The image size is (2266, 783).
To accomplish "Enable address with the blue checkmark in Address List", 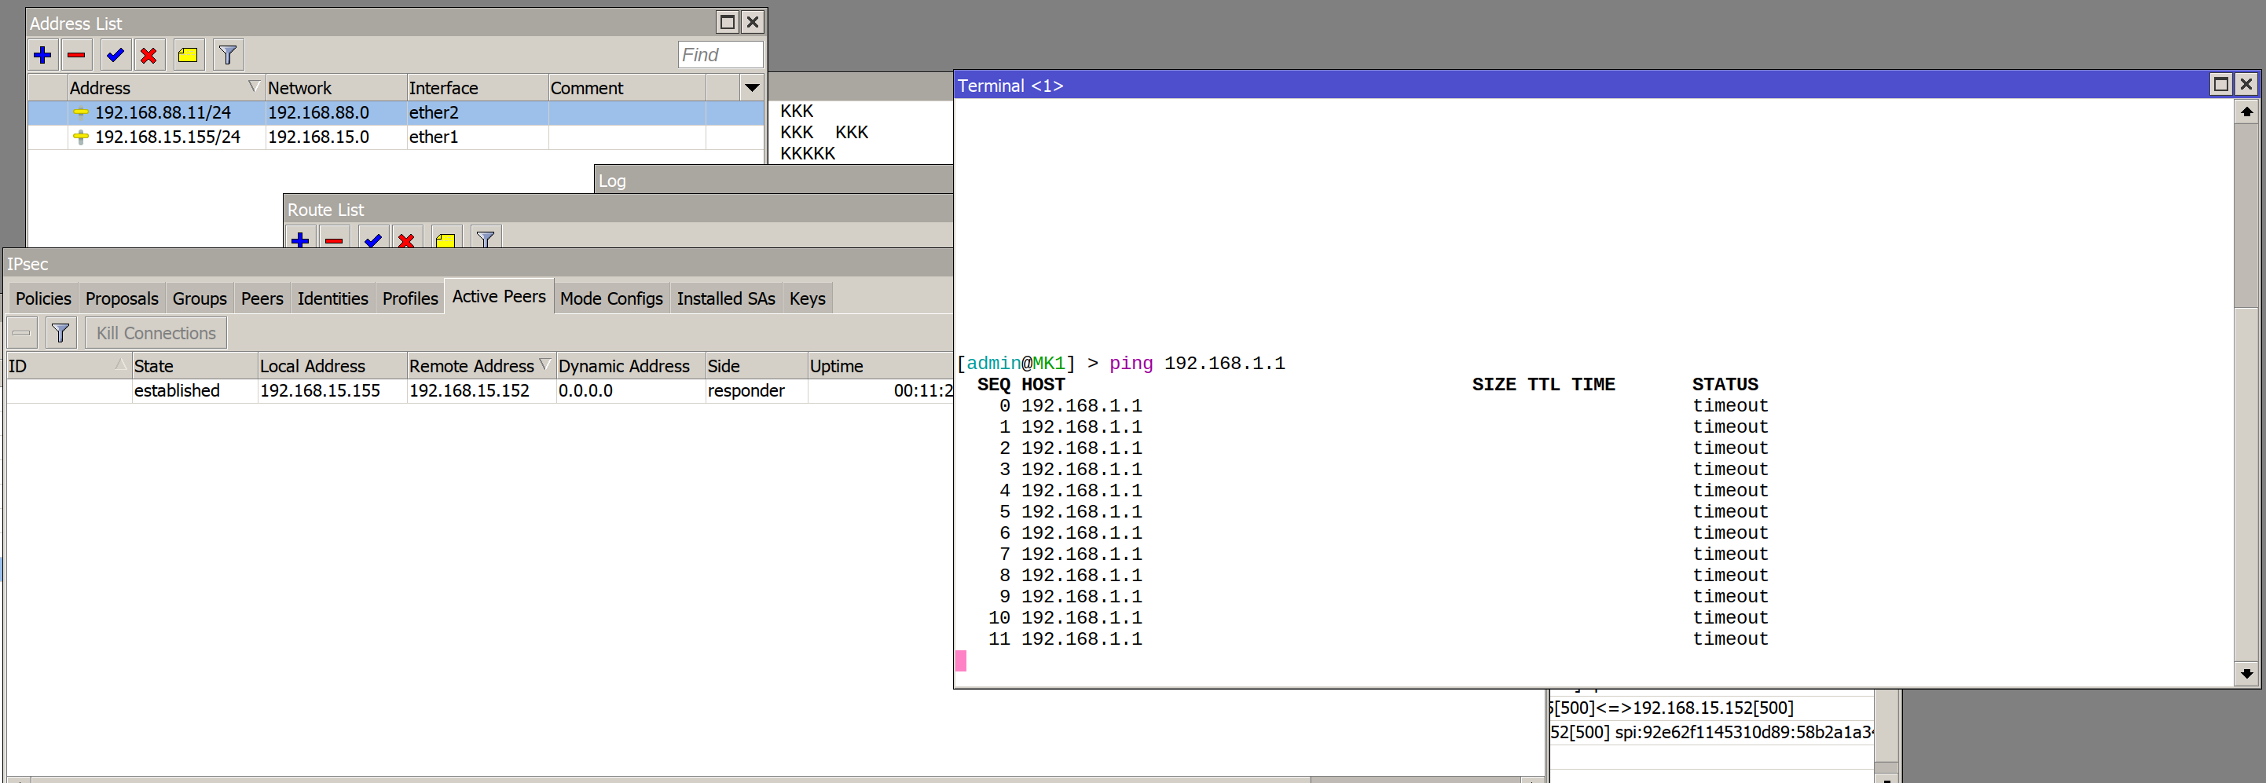I will [115, 55].
